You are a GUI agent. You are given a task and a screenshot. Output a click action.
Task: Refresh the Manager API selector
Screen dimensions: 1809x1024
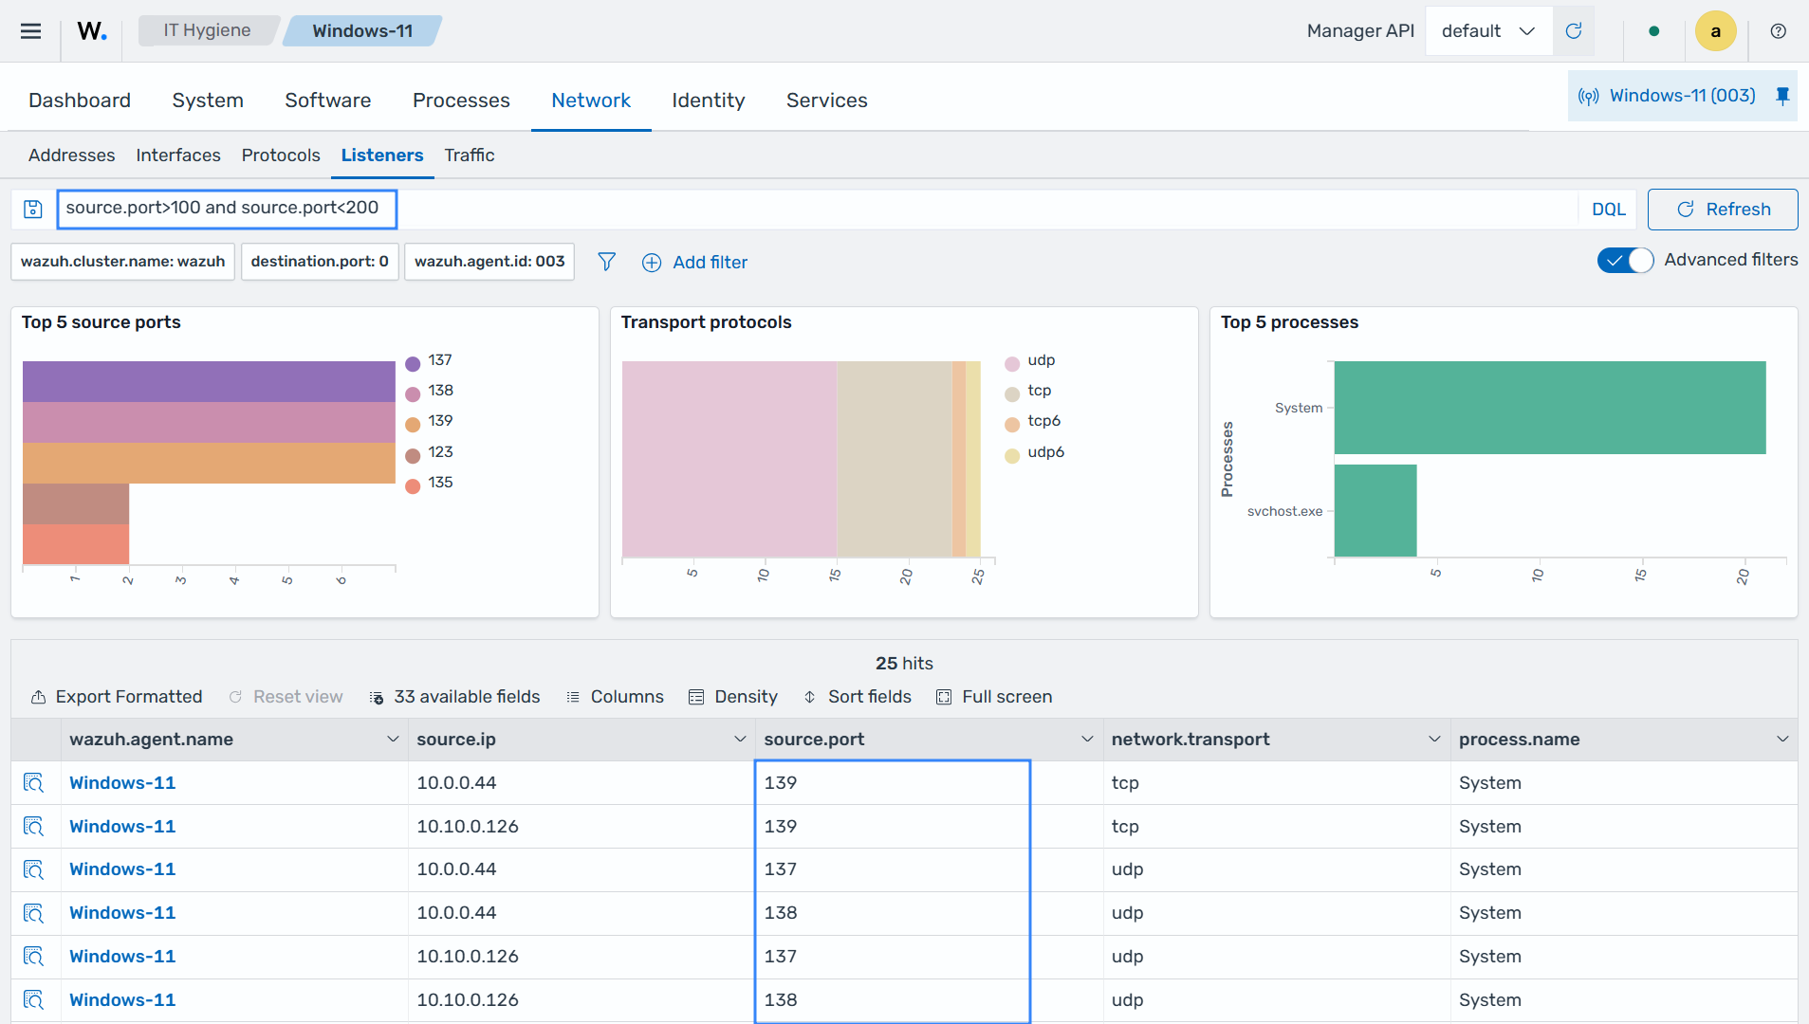[1574, 30]
